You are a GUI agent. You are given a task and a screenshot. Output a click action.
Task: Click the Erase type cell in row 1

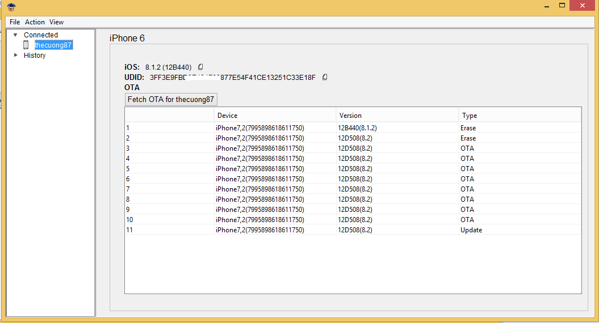pos(520,127)
